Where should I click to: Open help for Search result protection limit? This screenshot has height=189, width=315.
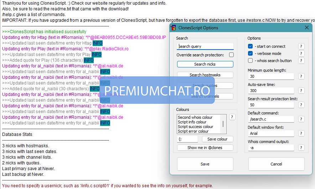(301, 105)
